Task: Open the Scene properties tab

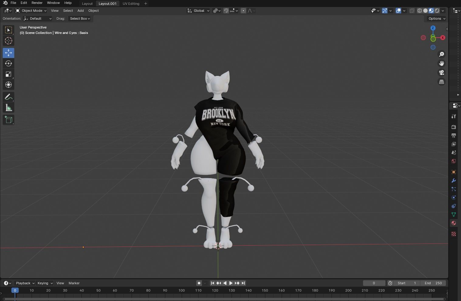Action: tap(454, 152)
